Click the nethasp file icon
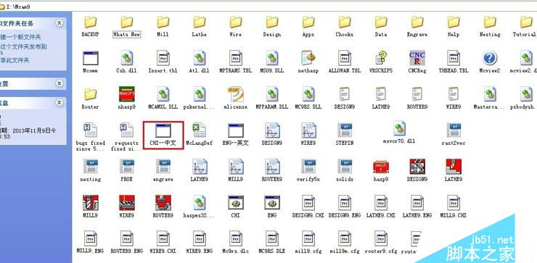 [308, 58]
